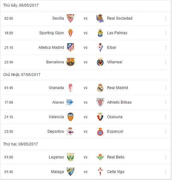Click the Atletico Madrid badge

point(70,48)
